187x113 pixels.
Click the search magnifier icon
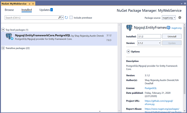59,17
